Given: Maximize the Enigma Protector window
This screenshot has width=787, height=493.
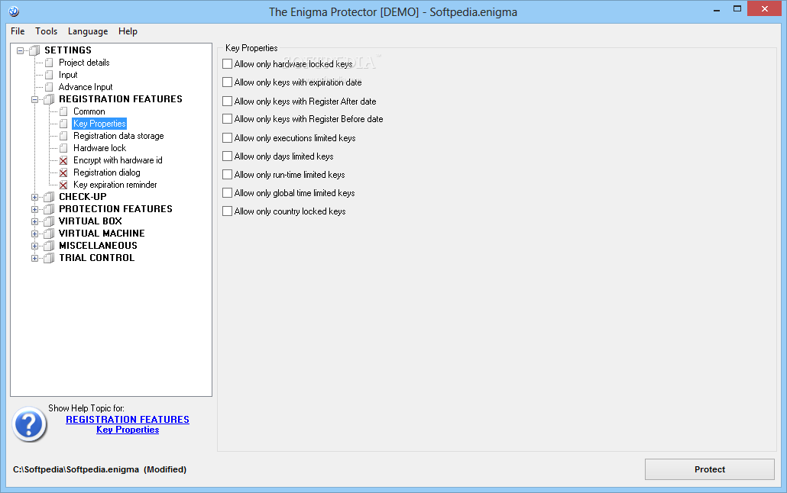Looking at the screenshot, I should [737, 8].
